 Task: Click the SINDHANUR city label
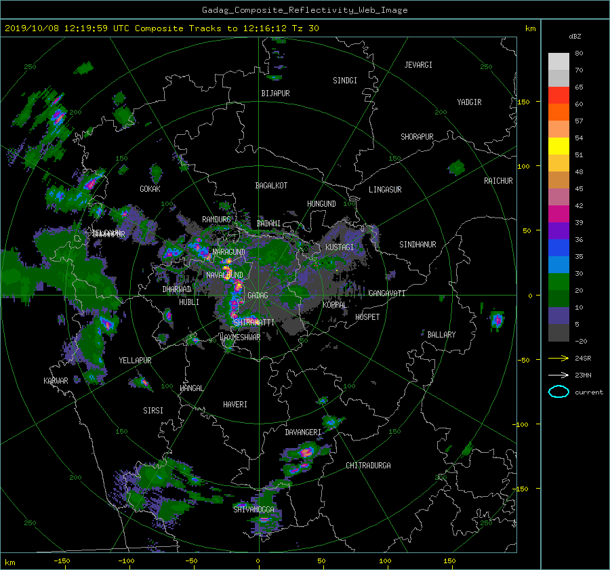(418, 245)
